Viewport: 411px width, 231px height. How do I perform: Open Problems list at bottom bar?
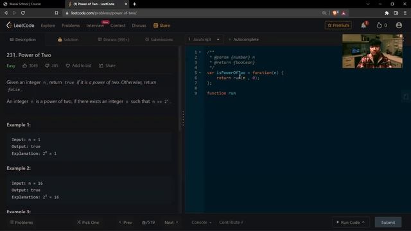[21, 223]
